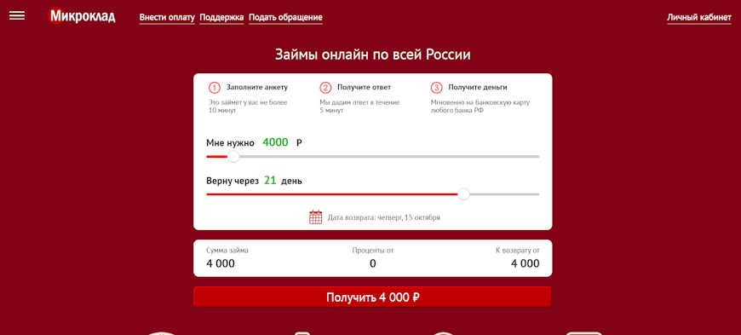
Task: Click the Микроклад logo
Action: point(83,16)
